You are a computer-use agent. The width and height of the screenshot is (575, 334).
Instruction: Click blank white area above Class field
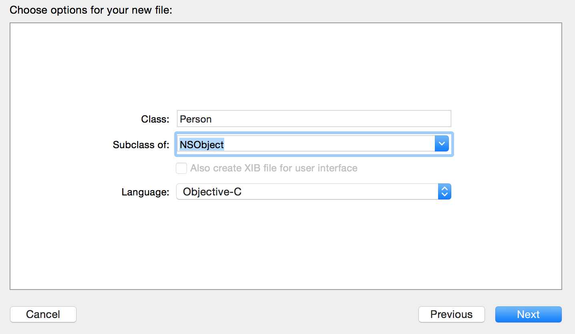(x=286, y=68)
